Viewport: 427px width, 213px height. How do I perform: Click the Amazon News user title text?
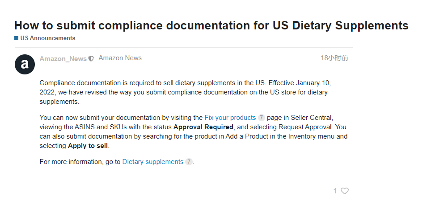[x=120, y=58]
